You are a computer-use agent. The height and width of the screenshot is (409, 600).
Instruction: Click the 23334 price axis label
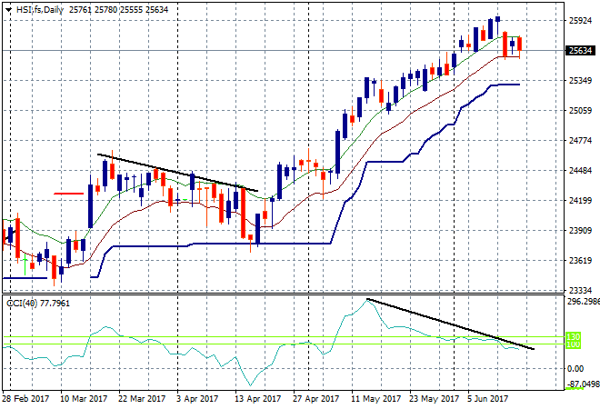click(581, 290)
